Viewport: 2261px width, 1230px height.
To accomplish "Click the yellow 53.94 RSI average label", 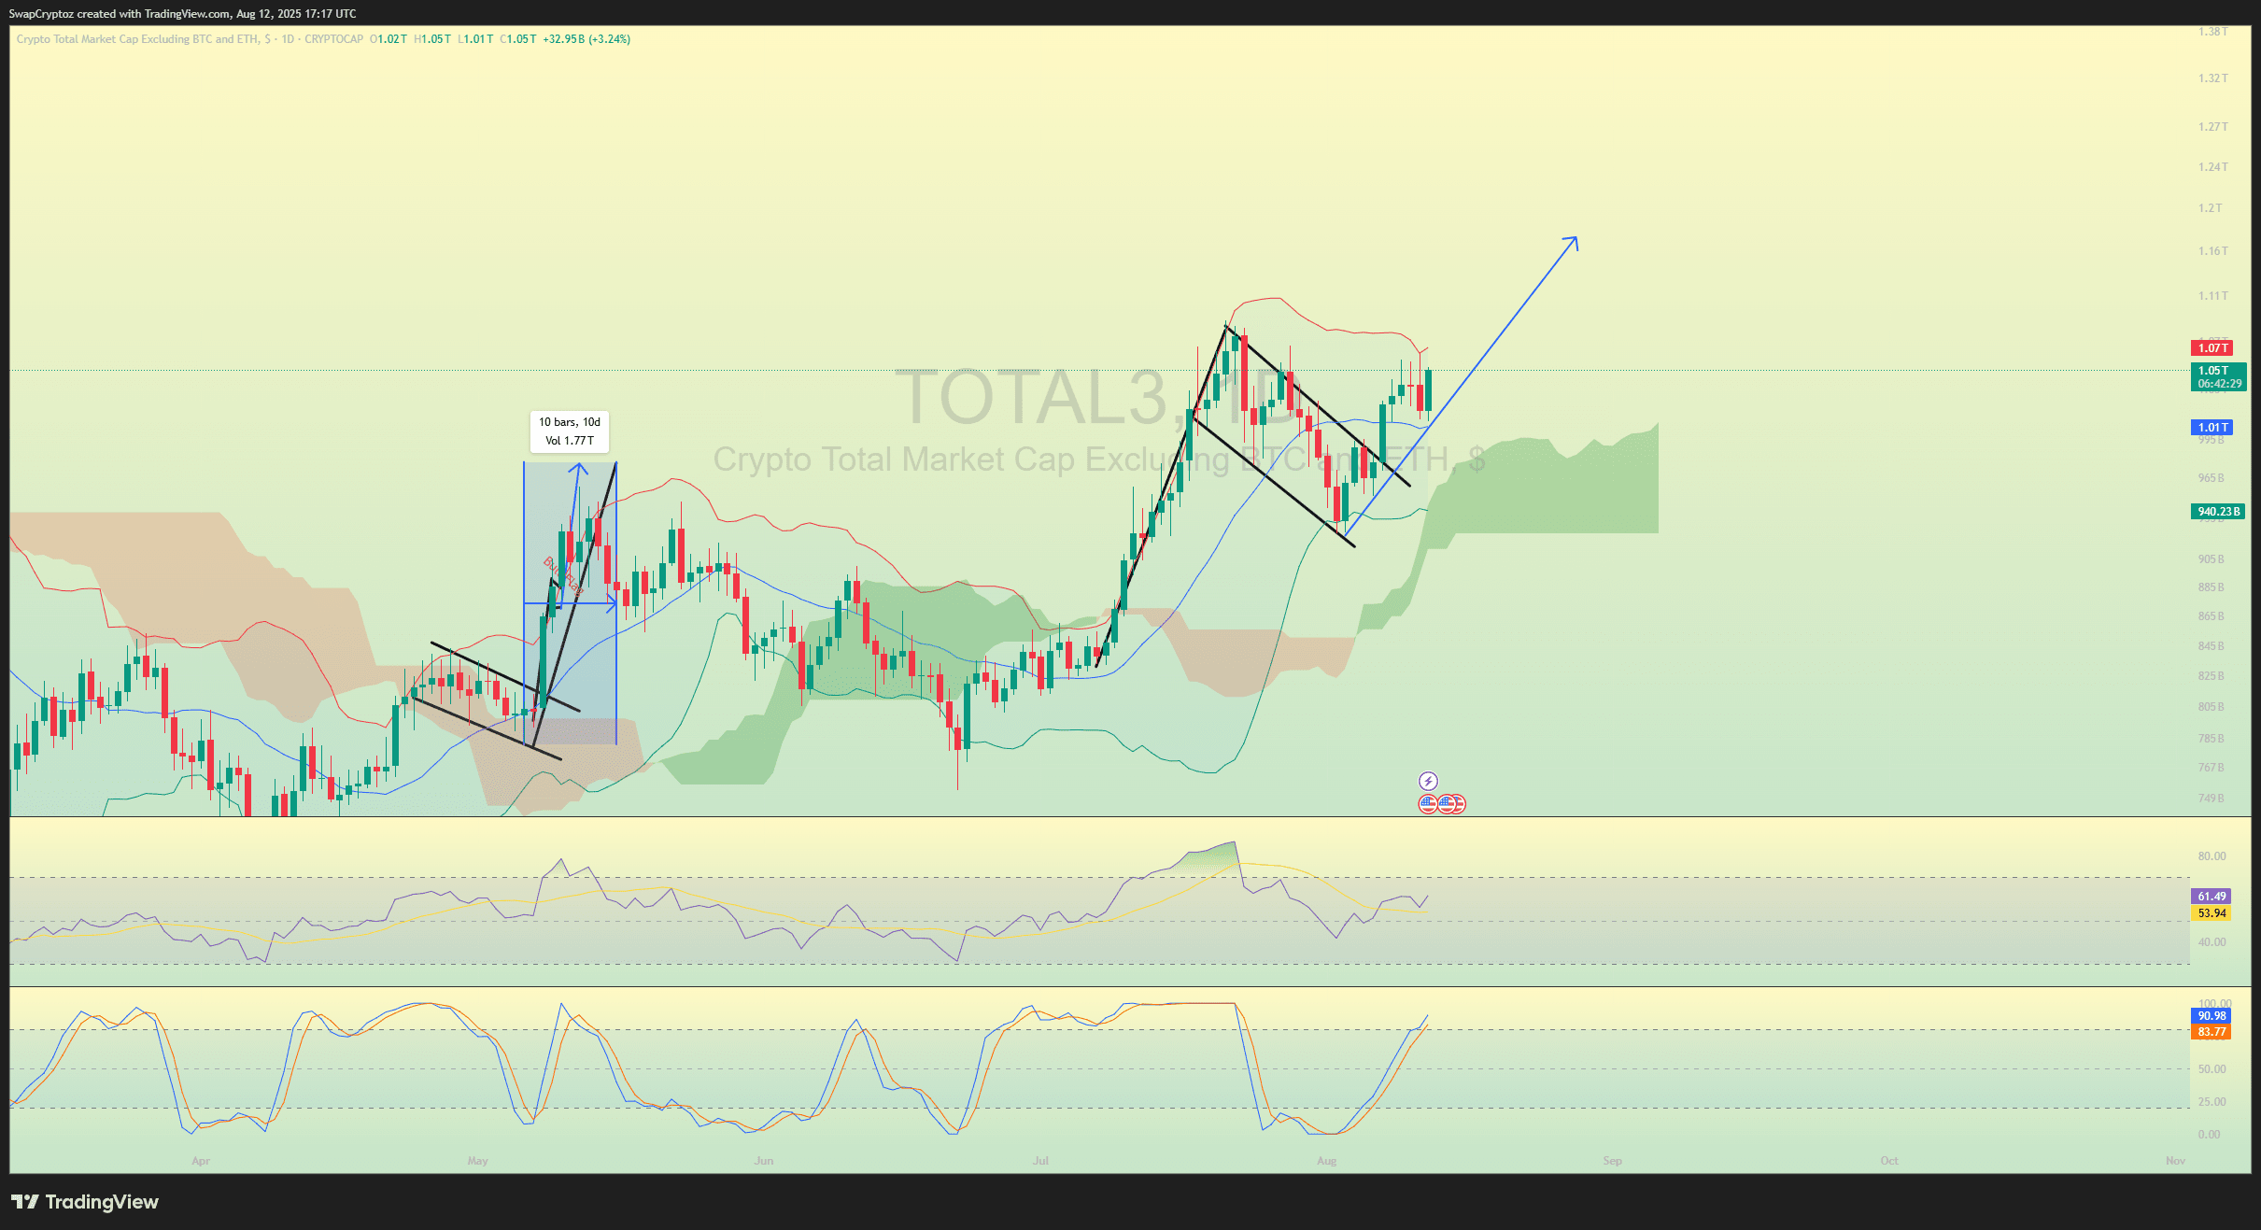I will [2211, 913].
